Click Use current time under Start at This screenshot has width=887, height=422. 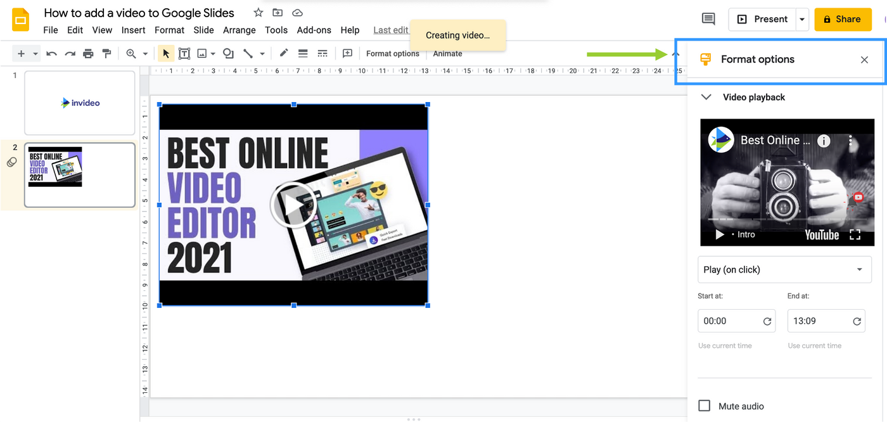tap(725, 345)
